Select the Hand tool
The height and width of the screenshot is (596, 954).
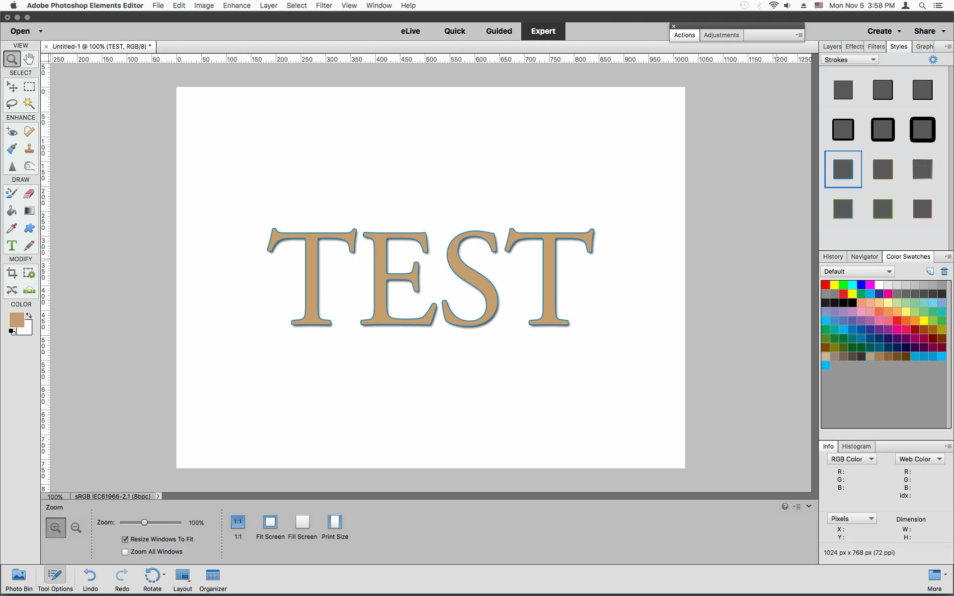pos(29,59)
